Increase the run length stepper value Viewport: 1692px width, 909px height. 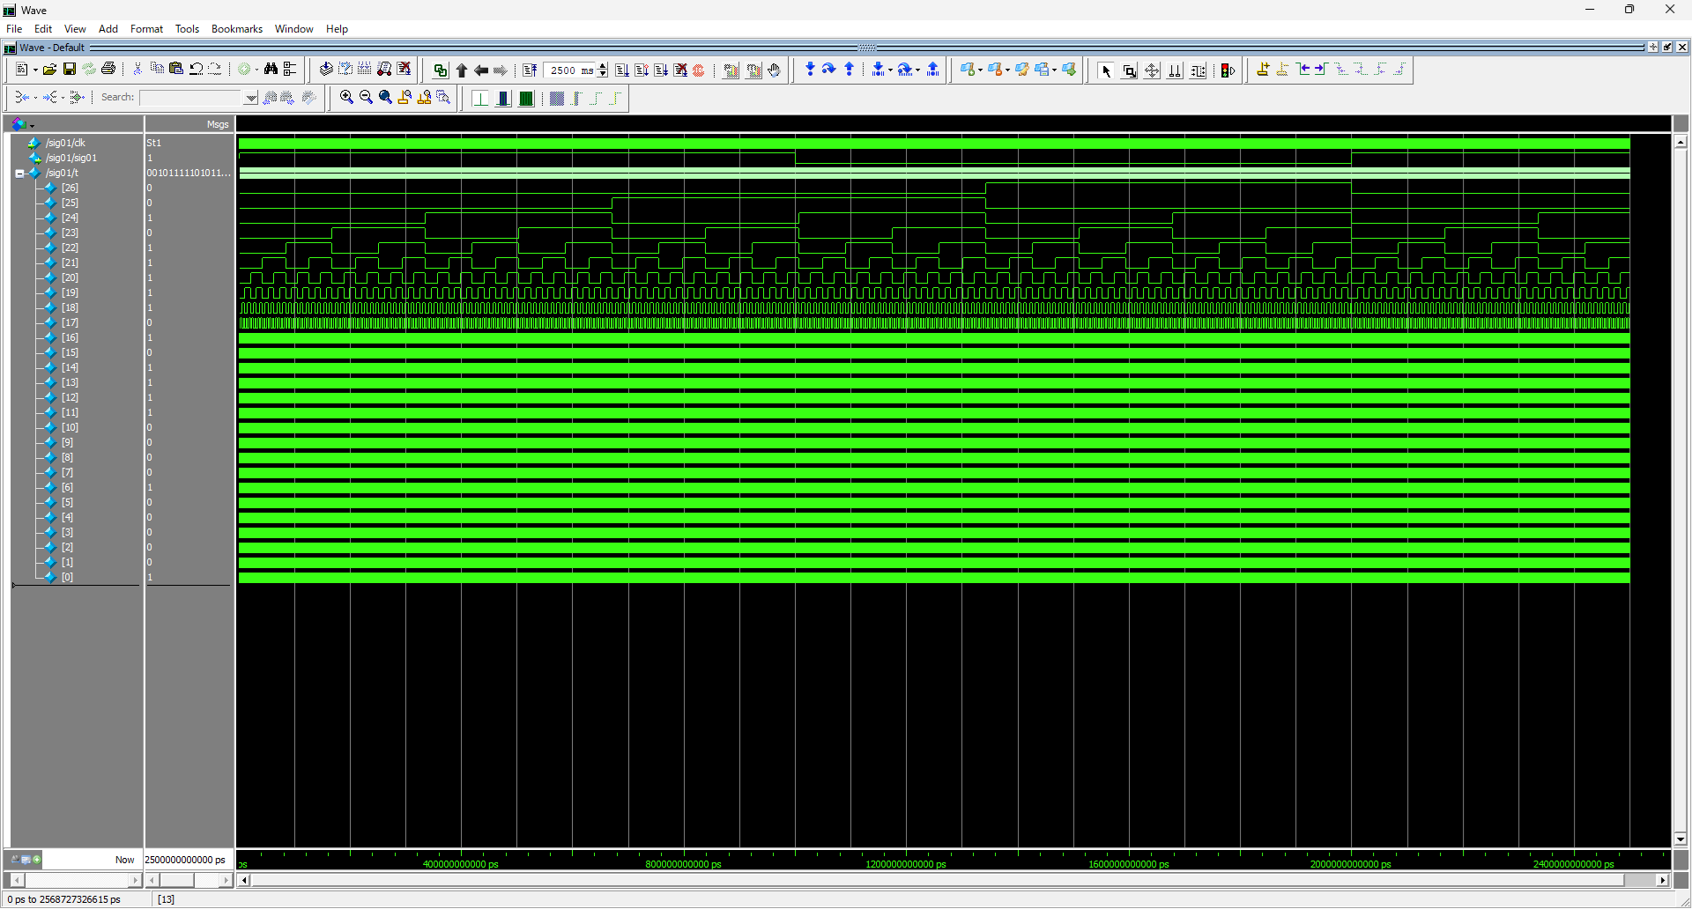point(603,66)
